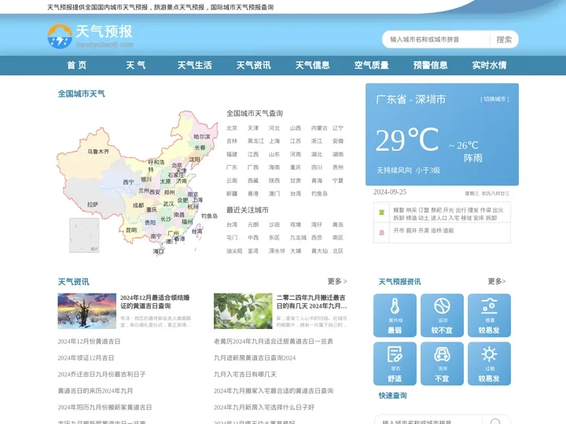Go to 首页 in the navigation bar

click(77, 65)
